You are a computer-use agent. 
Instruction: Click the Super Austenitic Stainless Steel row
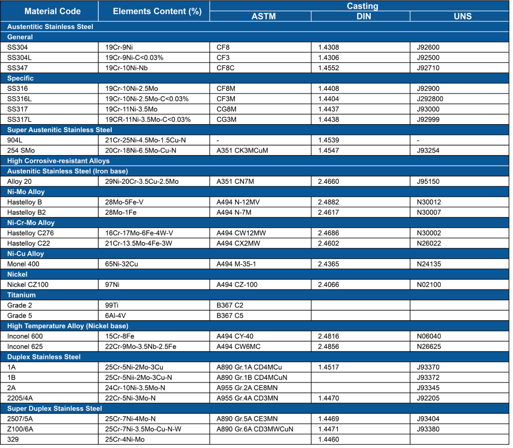[60, 130]
